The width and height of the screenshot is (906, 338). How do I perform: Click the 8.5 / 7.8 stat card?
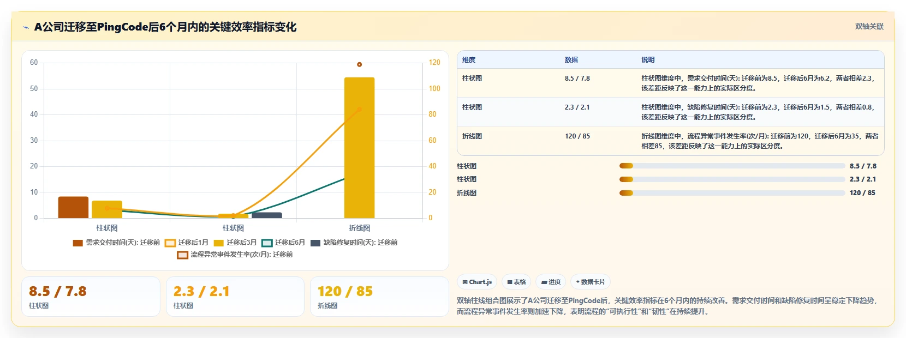point(91,297)
